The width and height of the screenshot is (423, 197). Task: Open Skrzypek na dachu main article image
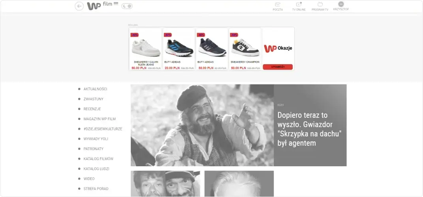202,125
